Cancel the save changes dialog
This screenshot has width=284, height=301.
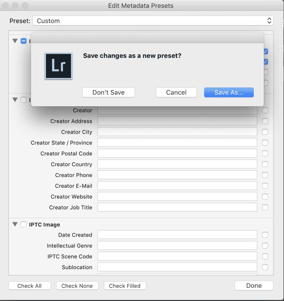[x=176, y=92]
